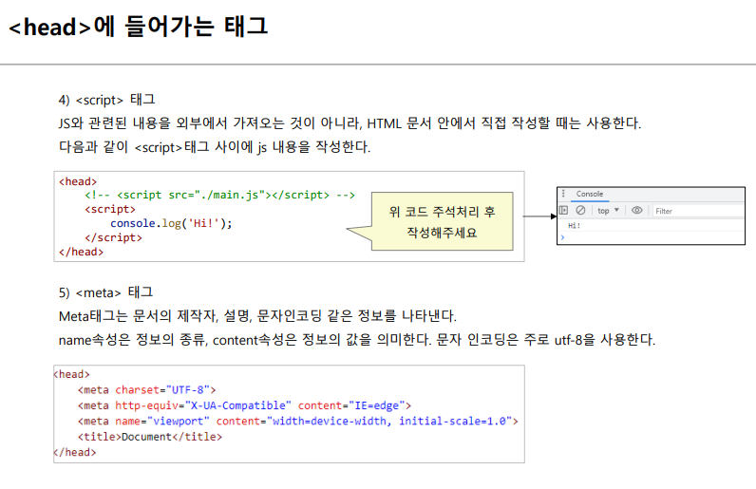Image resolution: width=756 pixels, height=489 pixels.
Task: Click the page title '<head>에 들어가는 태그'
Action: point(139,27)
